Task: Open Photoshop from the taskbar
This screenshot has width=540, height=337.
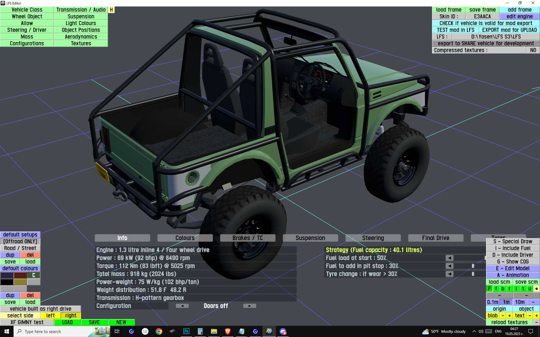Action: point(186,331)
